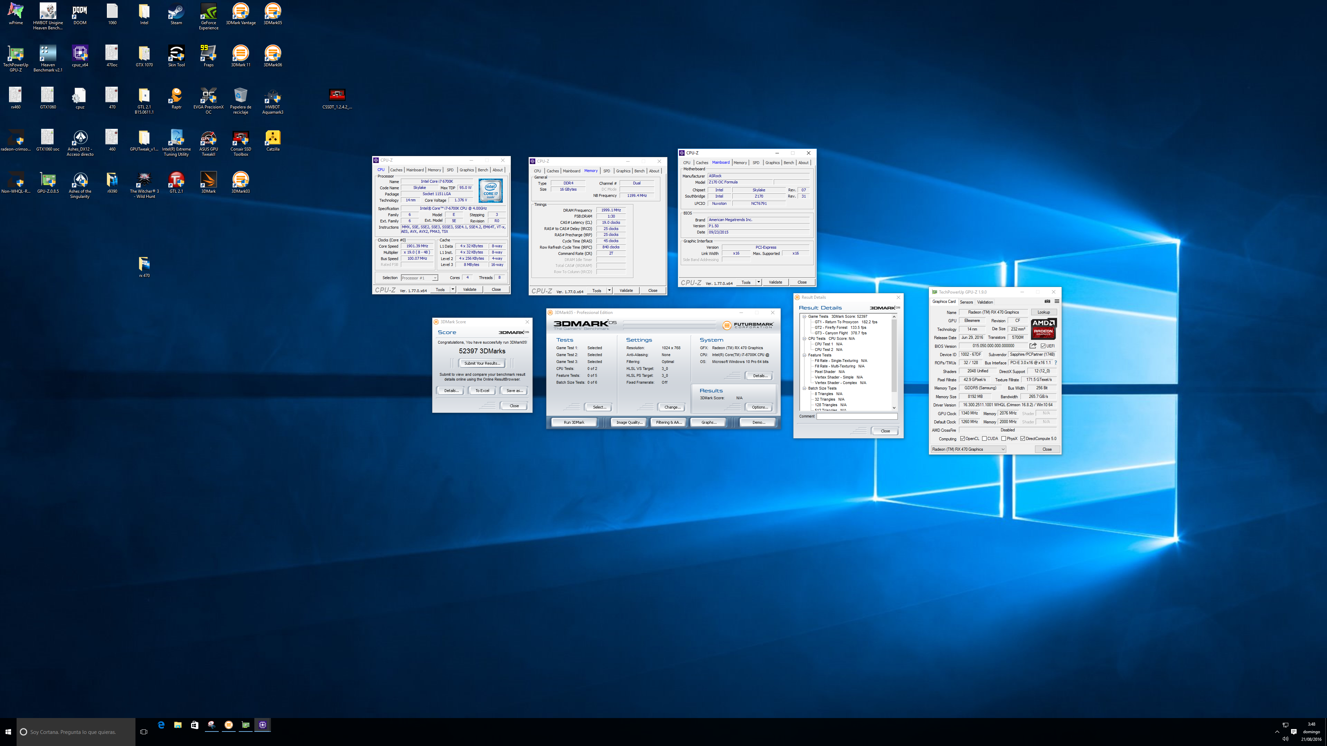
Task: Toggle the UEFI checkbox in GPU-Z
Action: [x=1043, y=346]
